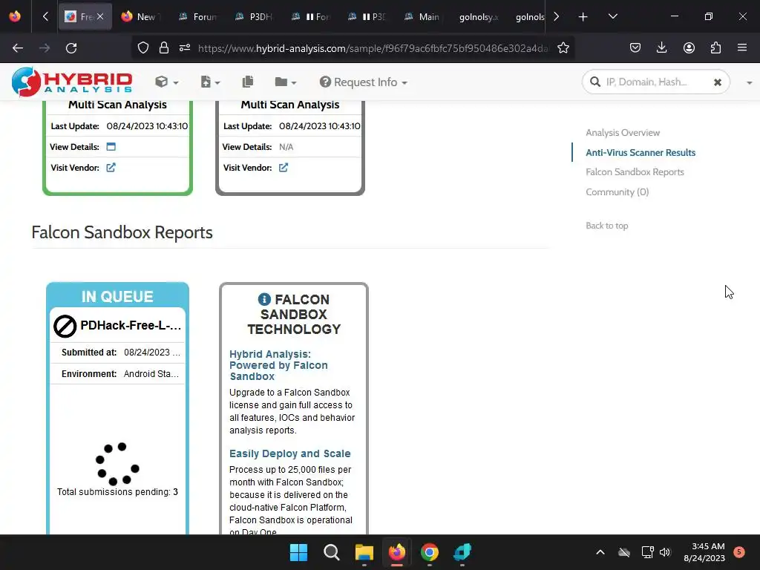Open File Explorer from taskbar

(x=364, y=552)
